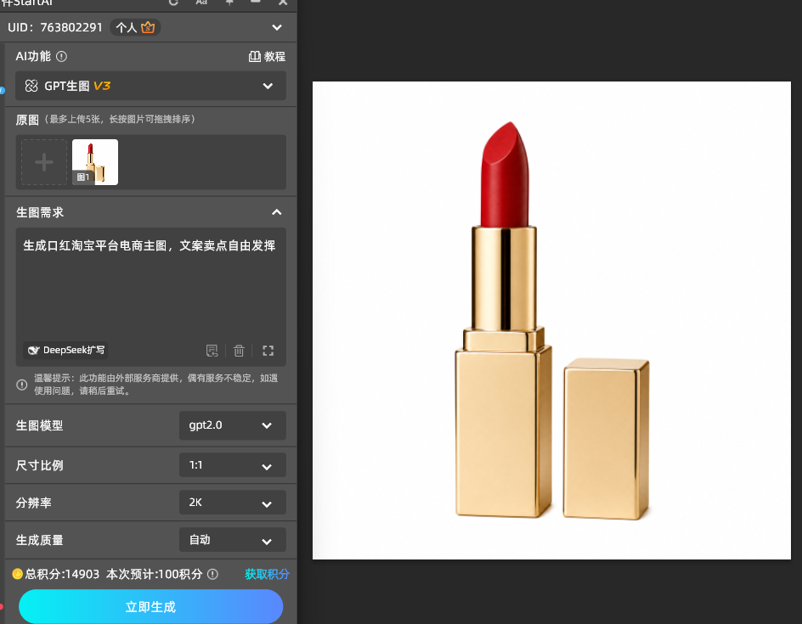Select the 图1 lipstick thumbnail
802x624 pixels.
coord(95,162)
